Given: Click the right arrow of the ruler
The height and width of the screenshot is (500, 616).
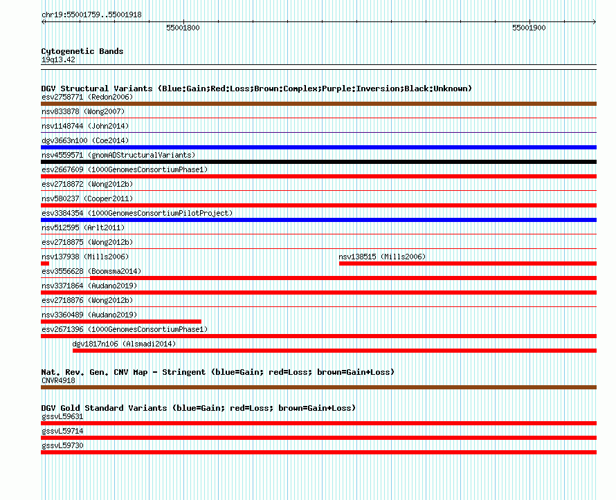Looking at the screenshot, I should click(595, 22).
